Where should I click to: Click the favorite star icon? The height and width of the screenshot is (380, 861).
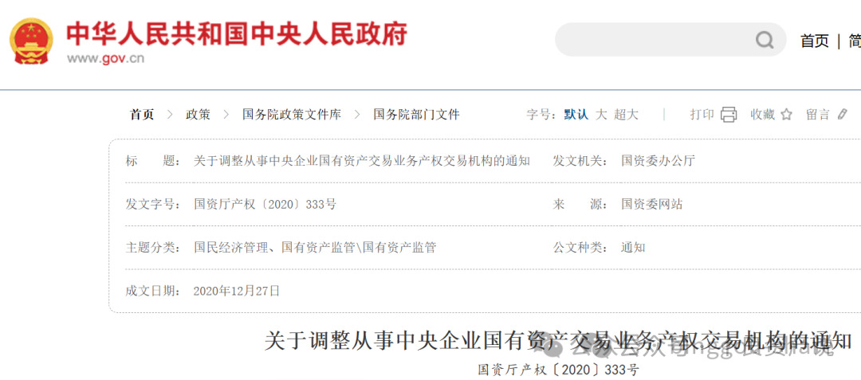786,115
